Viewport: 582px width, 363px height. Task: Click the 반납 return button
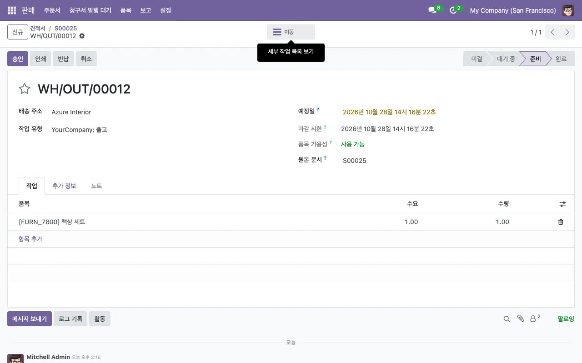(x=63, y=59)
